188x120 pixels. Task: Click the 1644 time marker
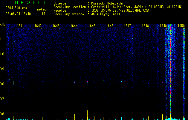coord(74,26)
